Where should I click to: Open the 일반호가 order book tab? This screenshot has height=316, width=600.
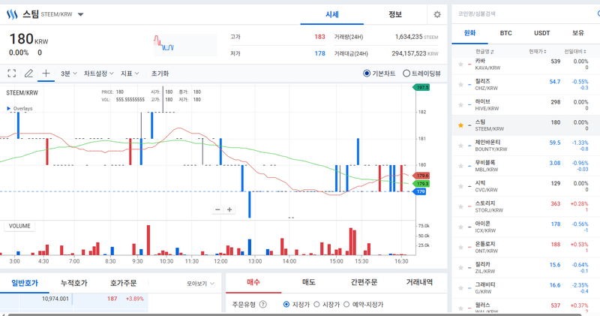(x=25, y=283)
